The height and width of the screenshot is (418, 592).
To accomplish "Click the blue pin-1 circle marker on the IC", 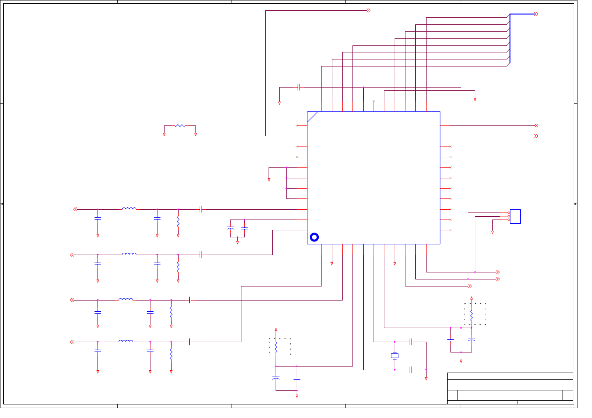I will tap(314, 237).
